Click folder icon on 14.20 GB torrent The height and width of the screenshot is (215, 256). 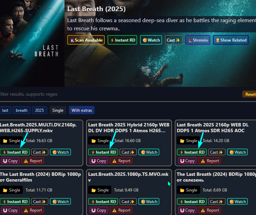click(182, 141)
